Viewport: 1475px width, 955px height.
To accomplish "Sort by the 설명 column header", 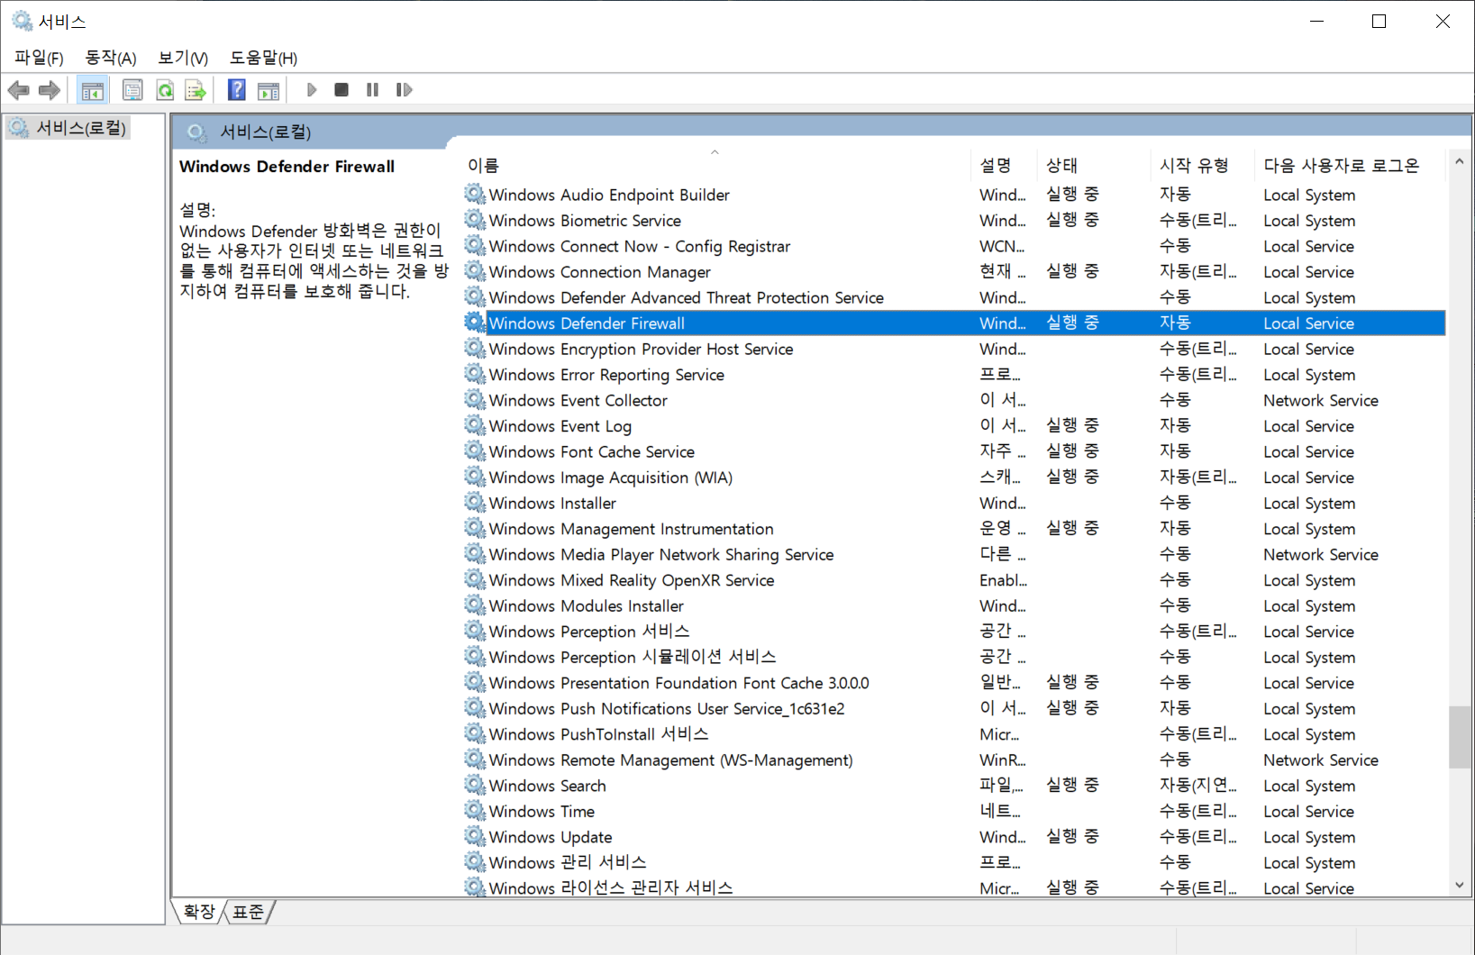I will coord(1005,165).
